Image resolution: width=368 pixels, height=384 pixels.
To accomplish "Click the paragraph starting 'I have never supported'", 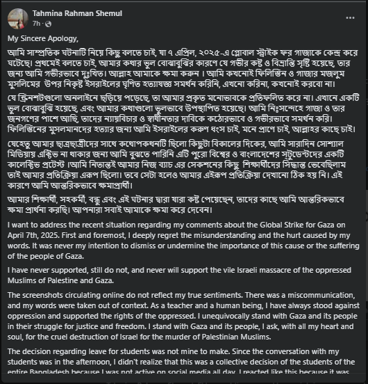I will point(179,275).
